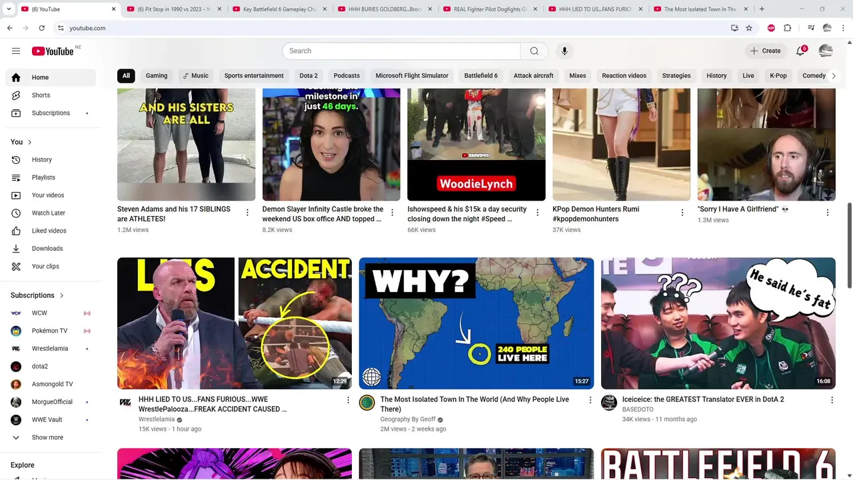
Task: Play the Most Isolated Town thumbnail
Action: 476,323
